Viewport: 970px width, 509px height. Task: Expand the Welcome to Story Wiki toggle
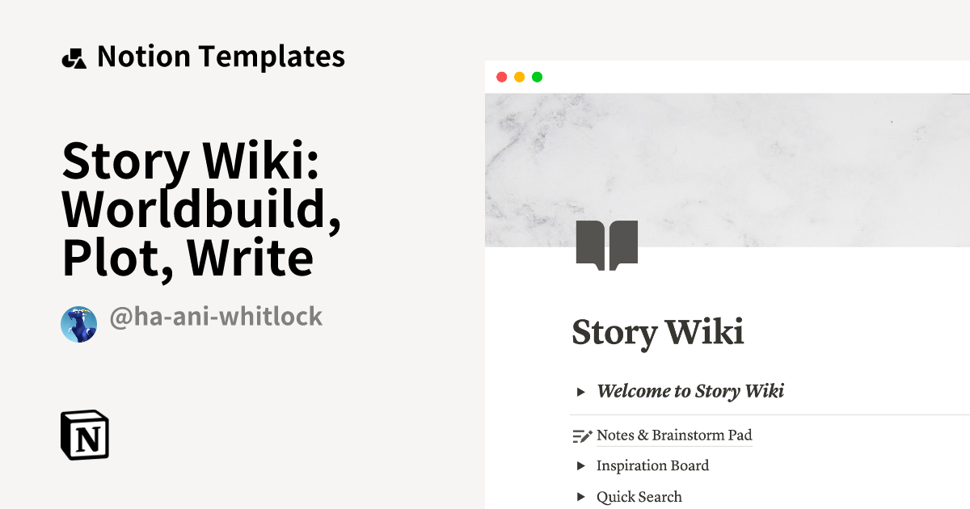coord(580,392)
